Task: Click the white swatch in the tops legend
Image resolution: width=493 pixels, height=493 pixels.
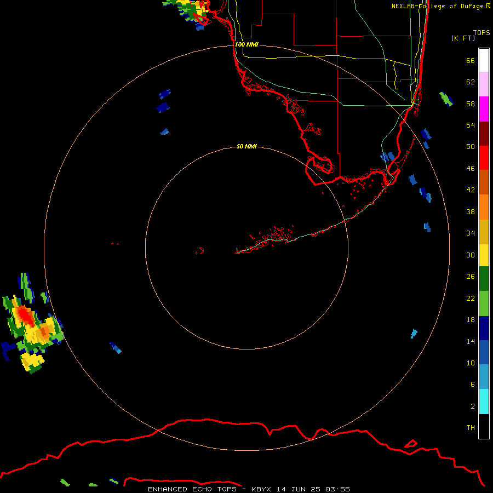Action: click(x=484, y=60)
